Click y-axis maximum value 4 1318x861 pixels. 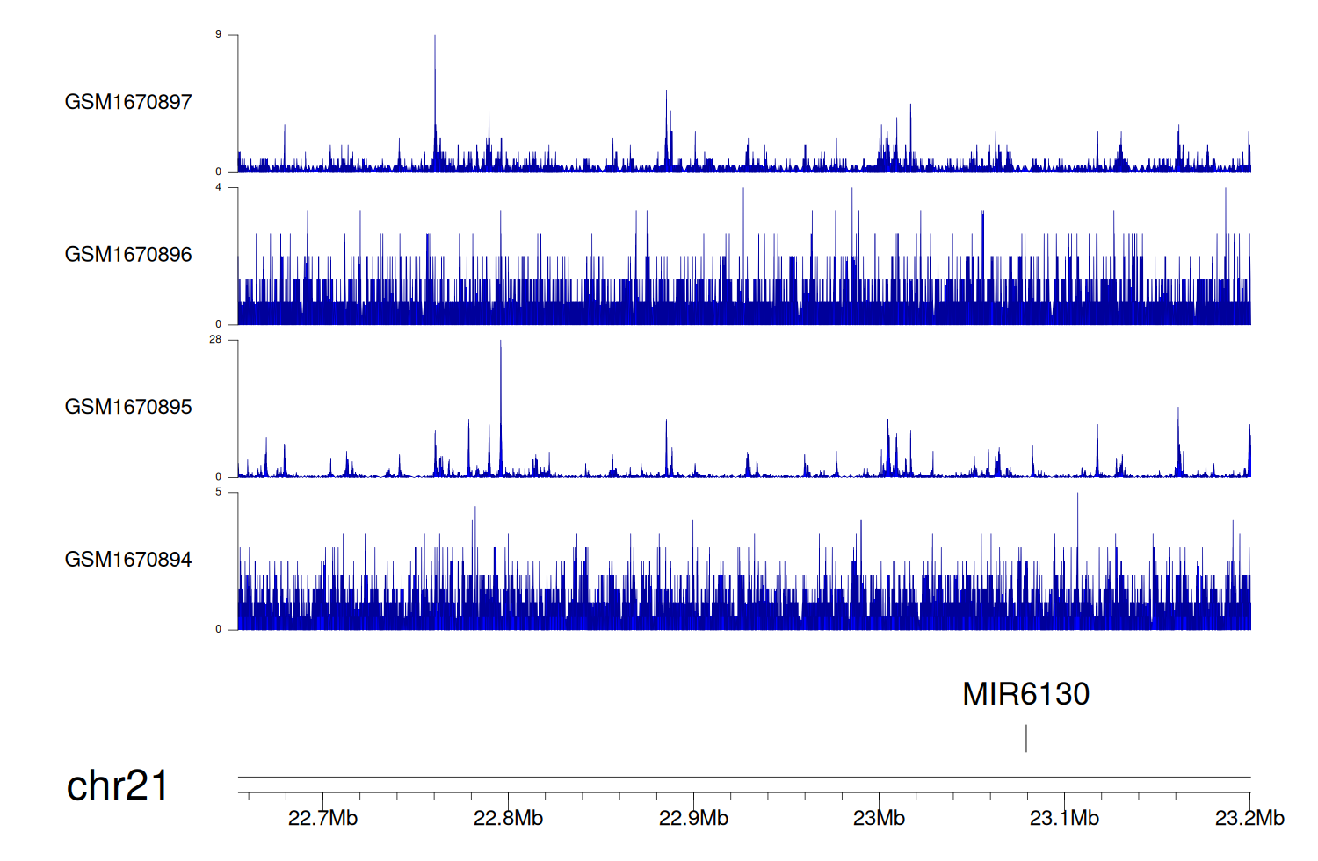(x=218, y=188)
